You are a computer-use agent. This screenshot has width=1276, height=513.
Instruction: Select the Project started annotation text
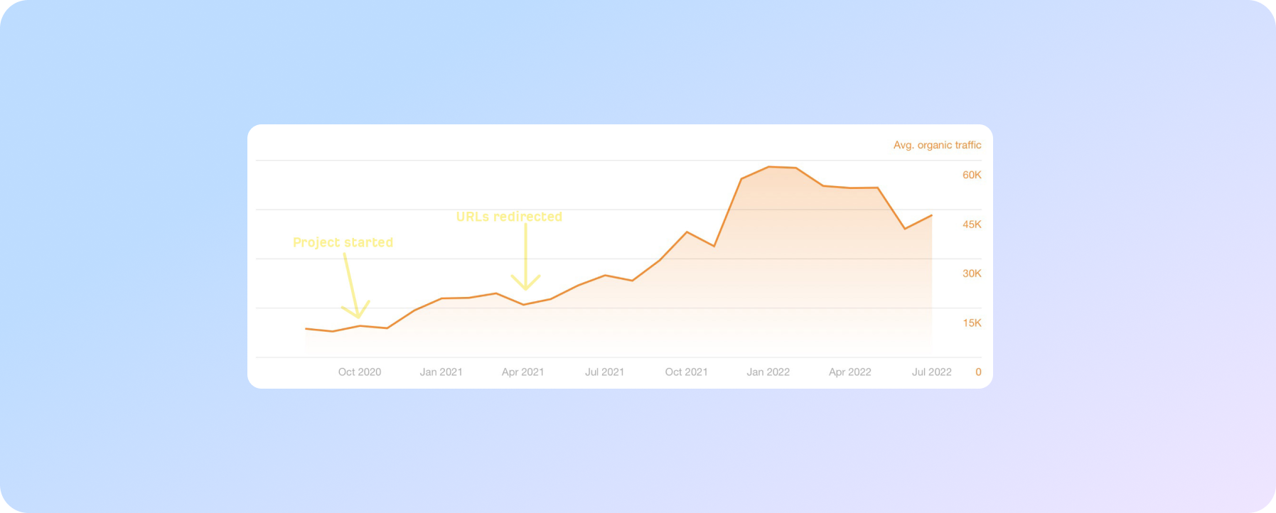tap(343, 242)
